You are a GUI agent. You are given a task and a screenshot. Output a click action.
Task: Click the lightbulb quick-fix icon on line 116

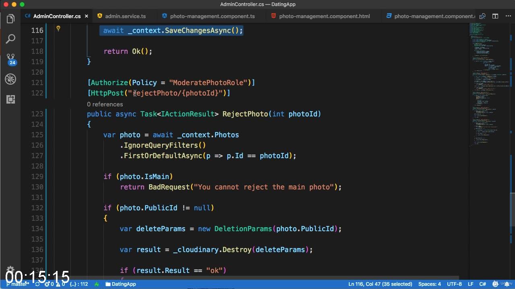[x=58, y=28]
